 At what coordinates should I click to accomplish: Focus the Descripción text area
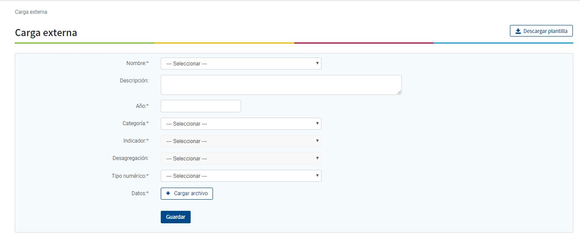tap(281, 85)
